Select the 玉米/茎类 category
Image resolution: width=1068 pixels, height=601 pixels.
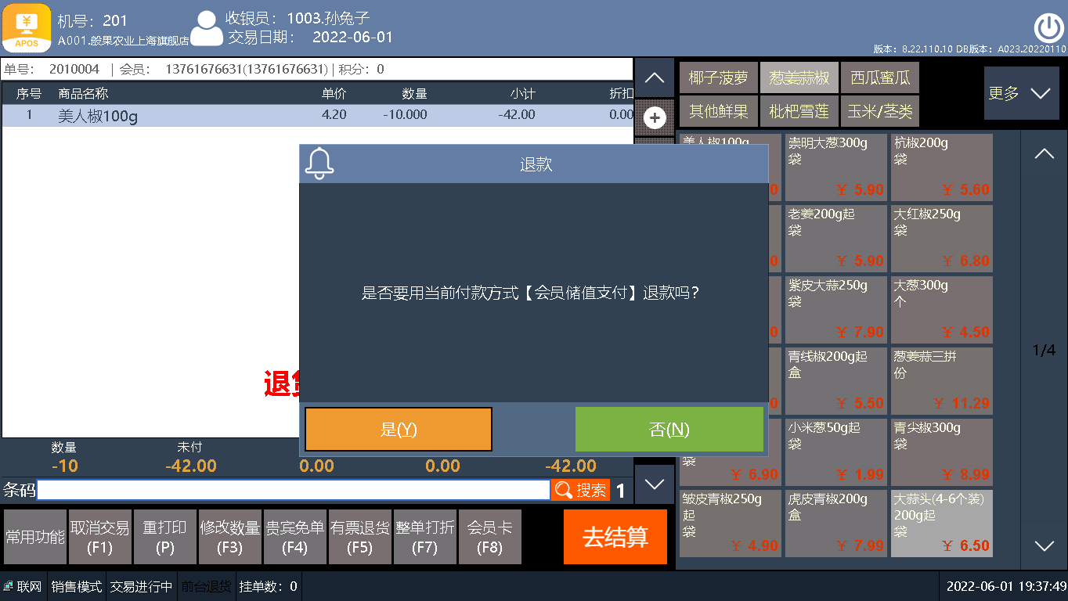(880, 111)
